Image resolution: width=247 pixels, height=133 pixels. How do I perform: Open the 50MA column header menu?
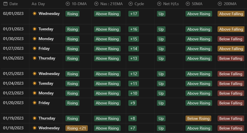(x=199, y=4)
